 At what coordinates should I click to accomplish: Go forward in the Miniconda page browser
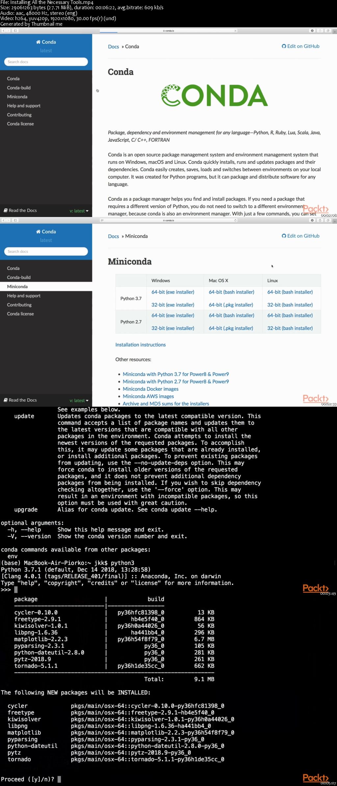point(8,220)
